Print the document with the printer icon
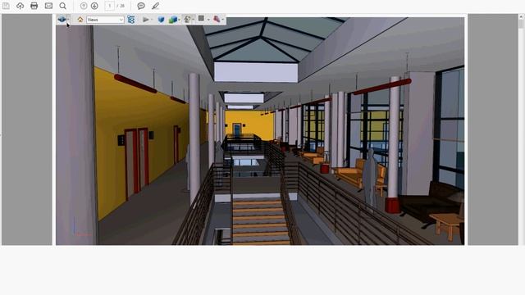Viewport: 525px width, 295px height. (34, 6)
